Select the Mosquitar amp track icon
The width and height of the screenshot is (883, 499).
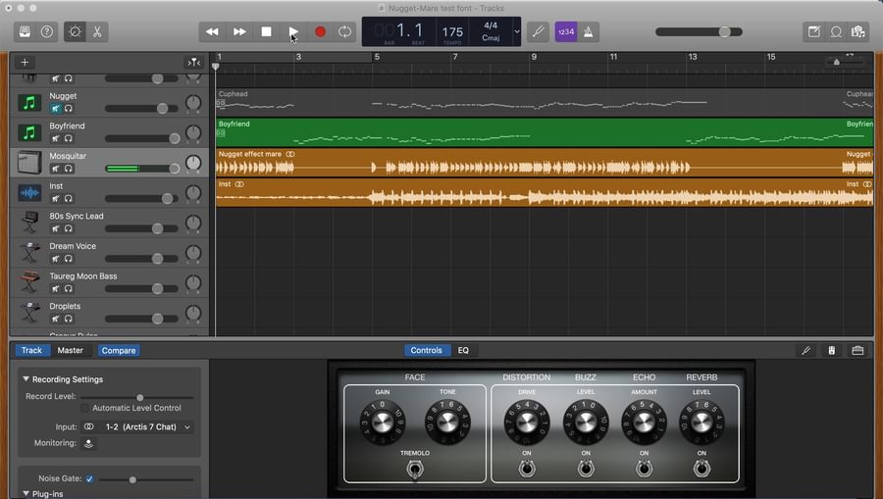[29, 163]
